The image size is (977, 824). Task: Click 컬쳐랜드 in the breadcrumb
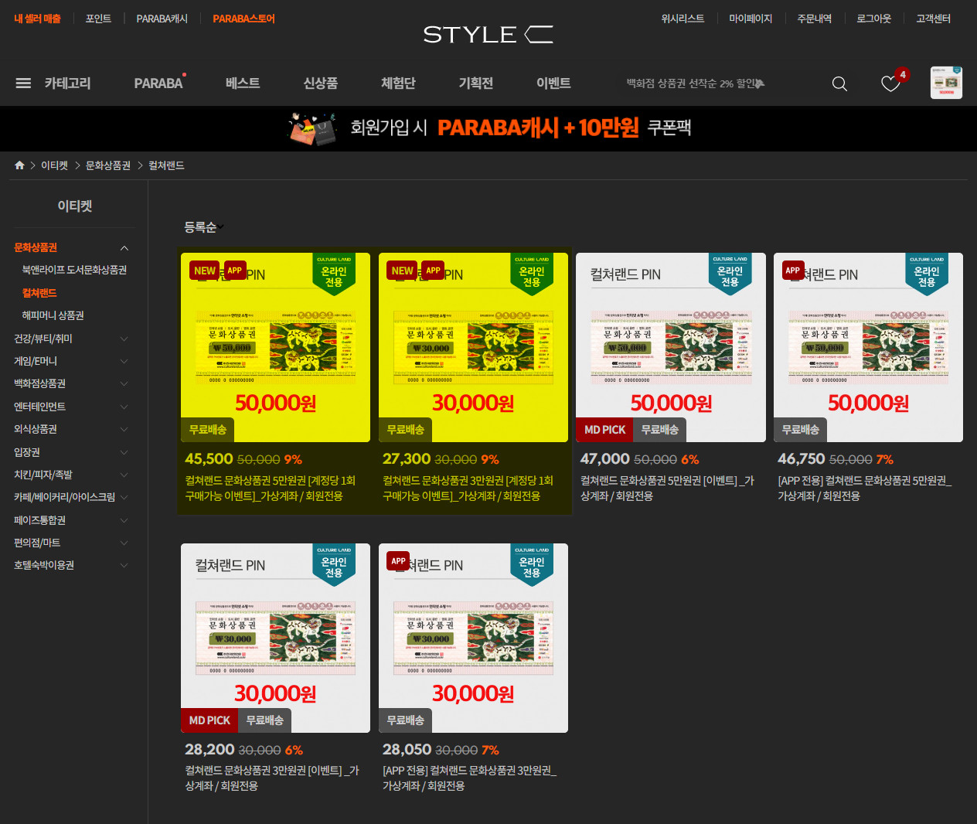[x=166, y=165]
